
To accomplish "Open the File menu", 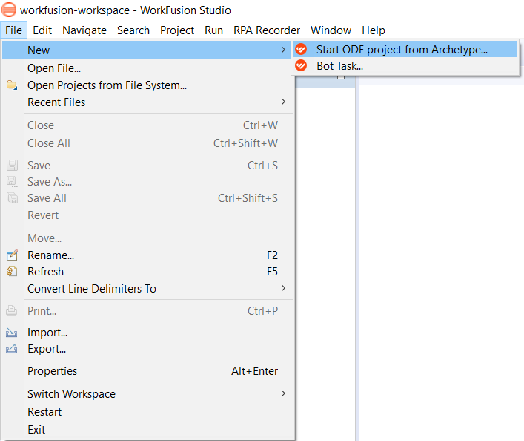I will coord(13,30).
